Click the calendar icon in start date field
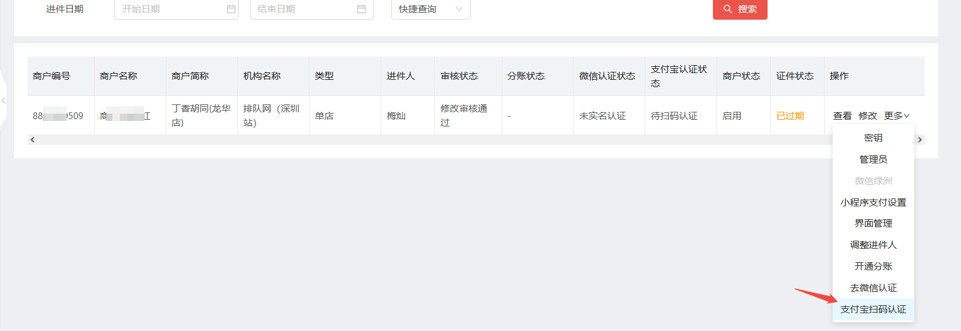 (231, 9)
